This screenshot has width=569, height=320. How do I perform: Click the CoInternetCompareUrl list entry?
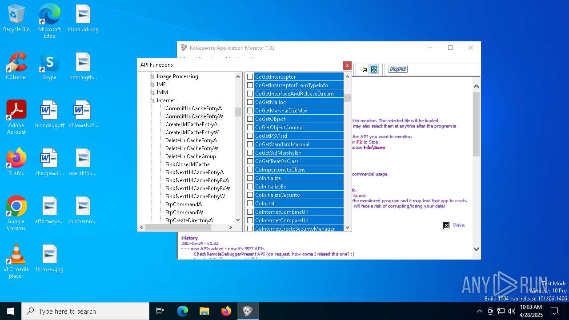coord(299,220)
